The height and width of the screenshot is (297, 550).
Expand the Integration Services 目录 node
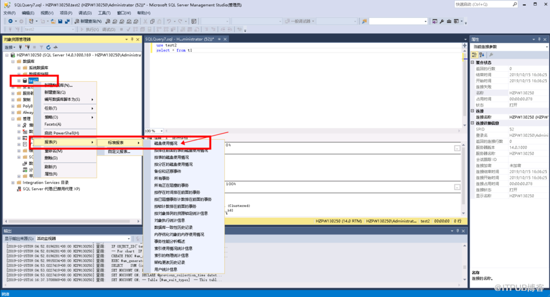pyautogui.click(x=12, y=183)
